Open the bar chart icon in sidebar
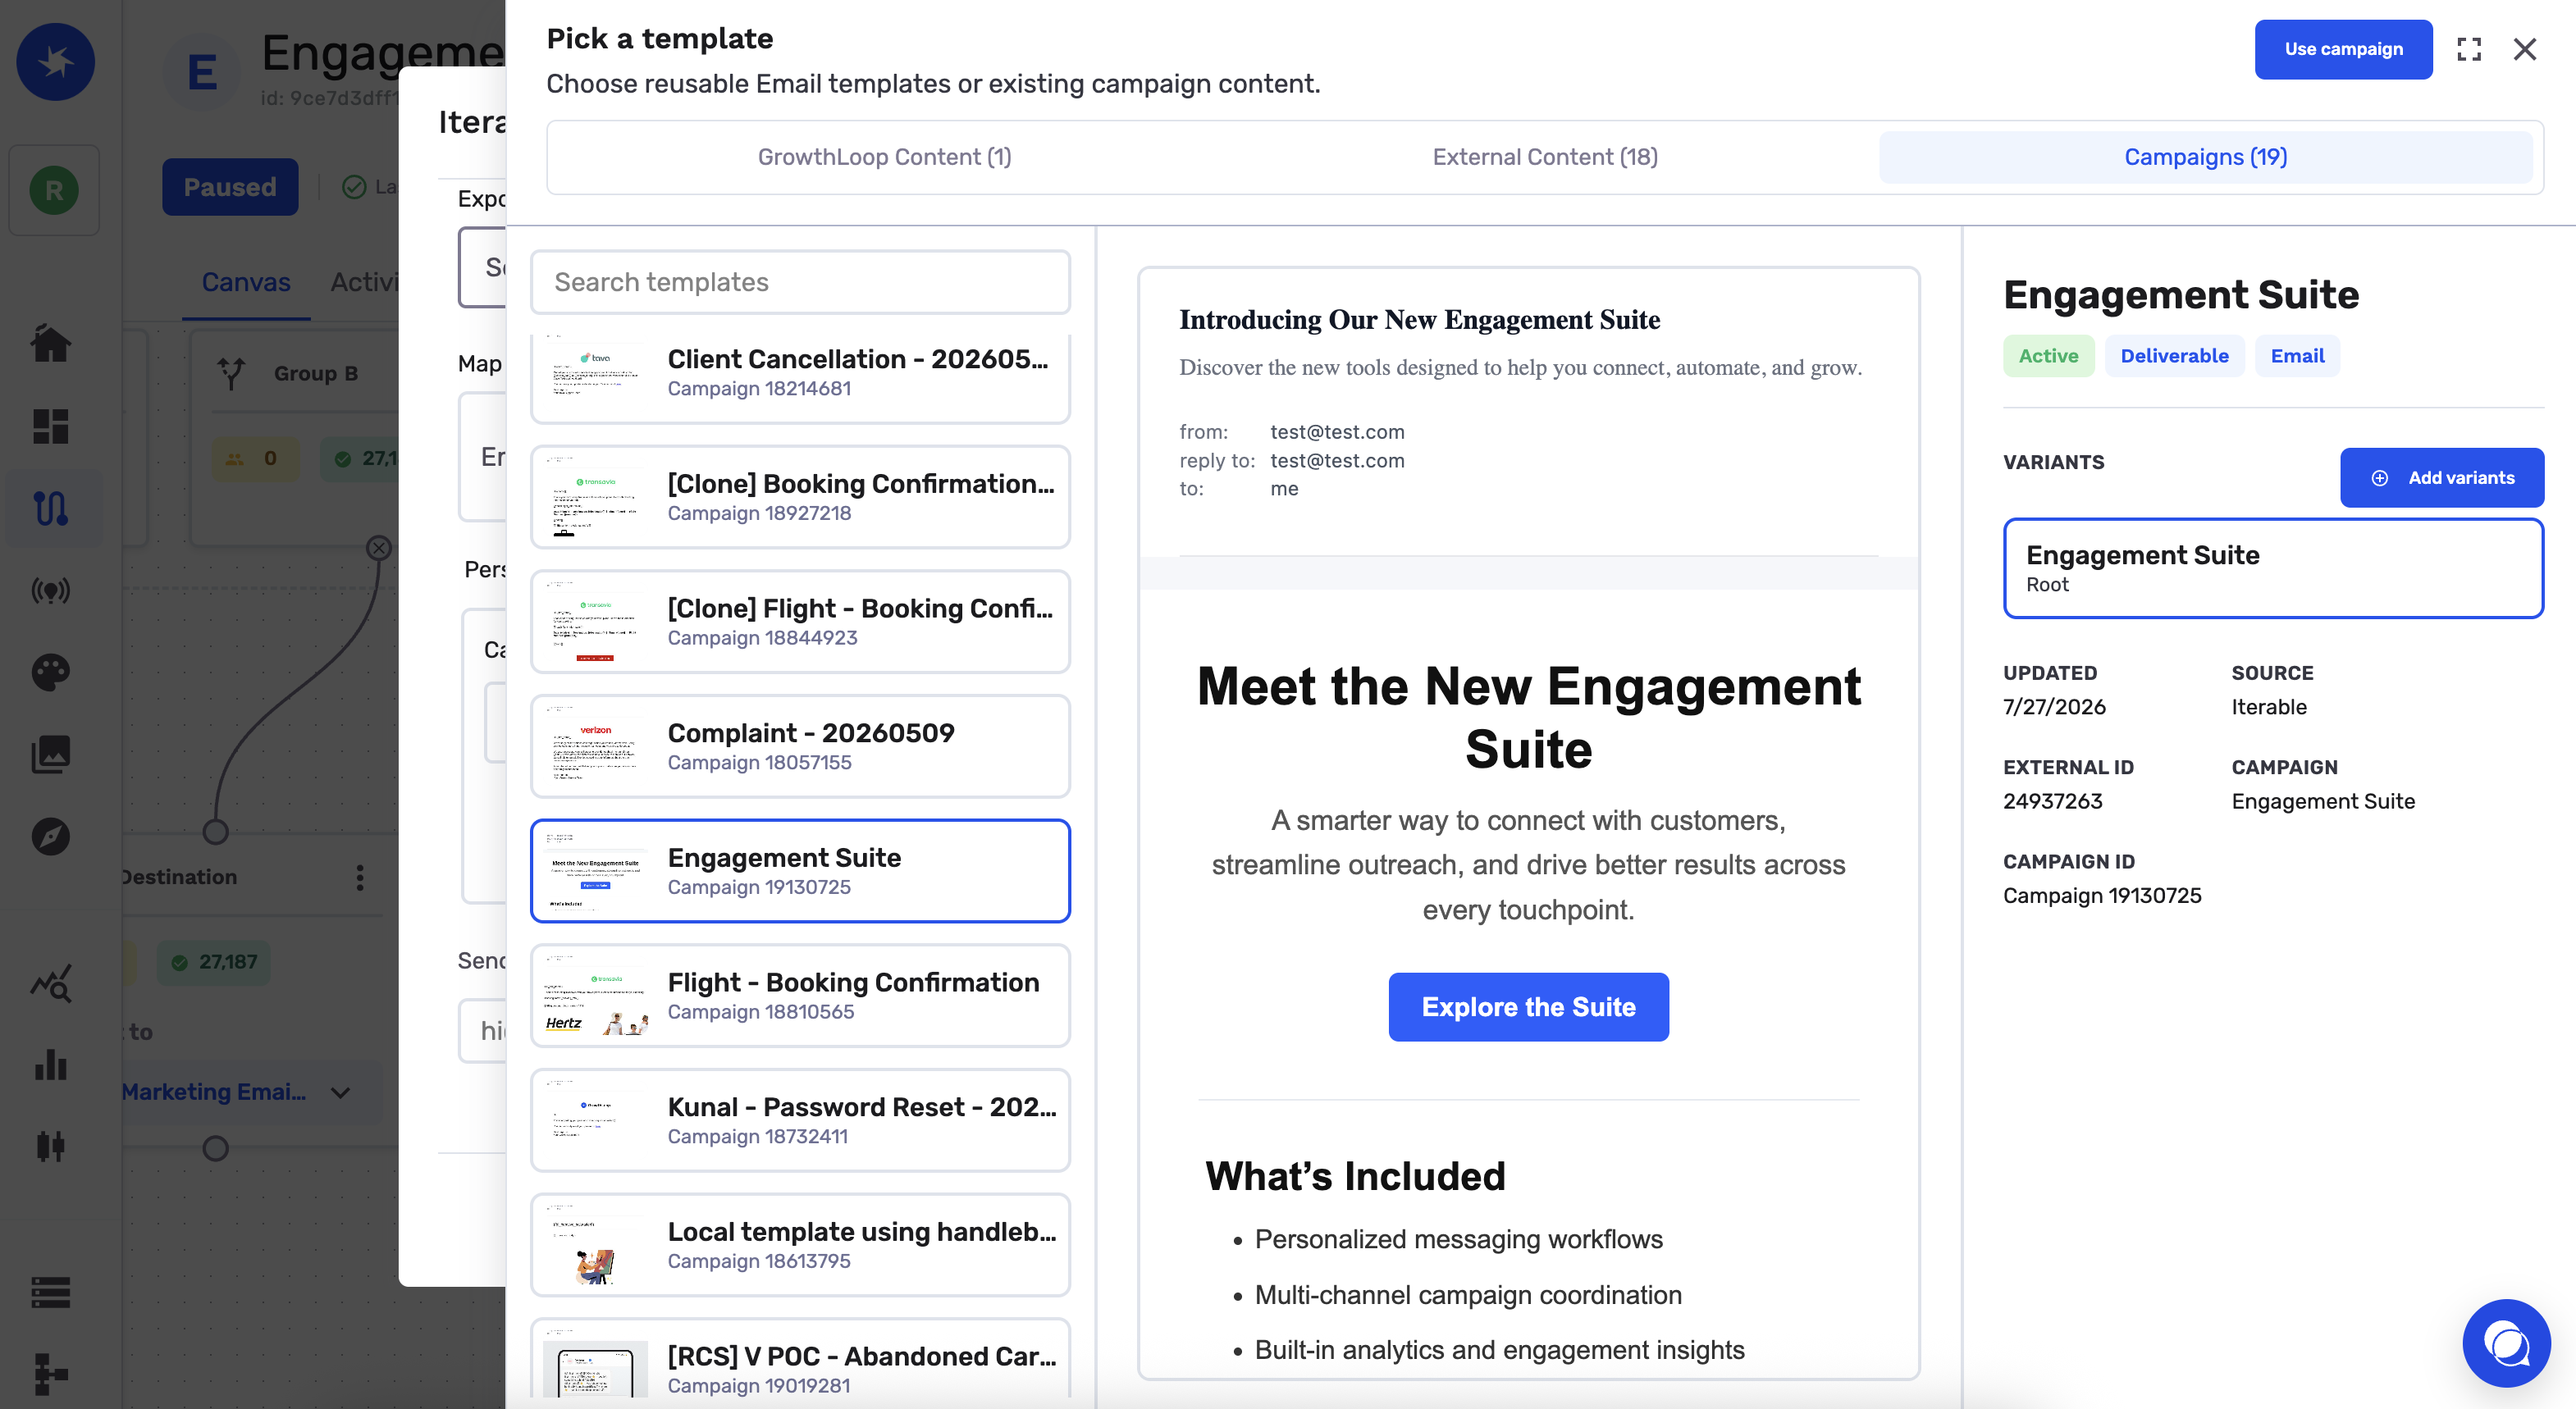The image size is (2576, 1409). pos(51,1065)
